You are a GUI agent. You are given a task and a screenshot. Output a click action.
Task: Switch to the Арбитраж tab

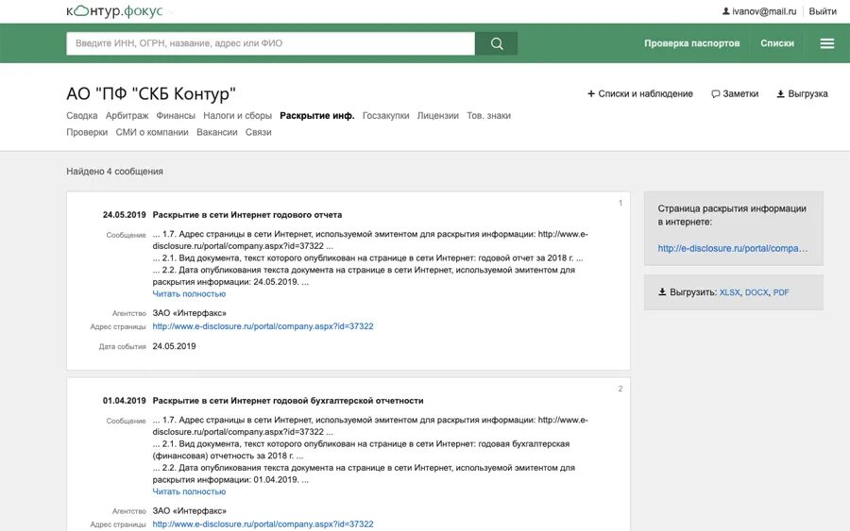coord(127,115)
